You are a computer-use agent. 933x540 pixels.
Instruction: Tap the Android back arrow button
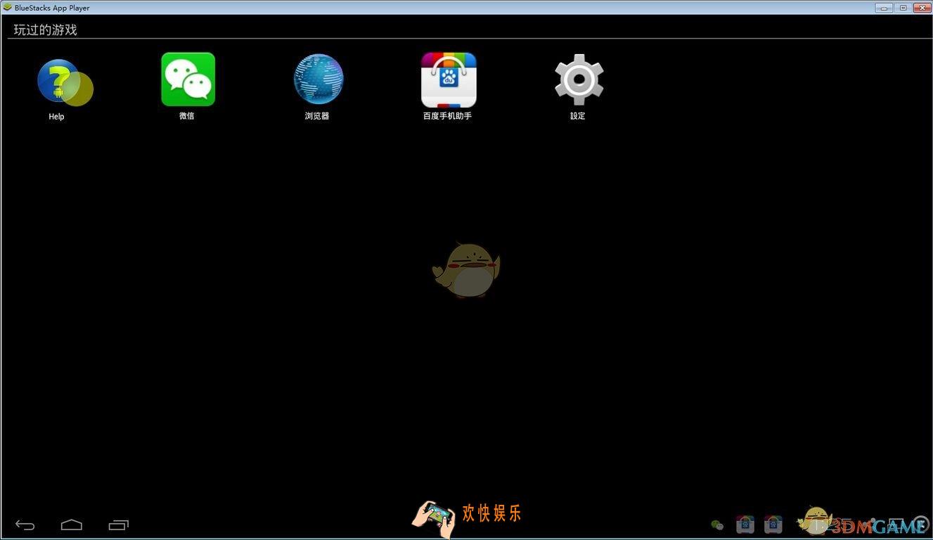pyautogui.click(x=25, y=525)
